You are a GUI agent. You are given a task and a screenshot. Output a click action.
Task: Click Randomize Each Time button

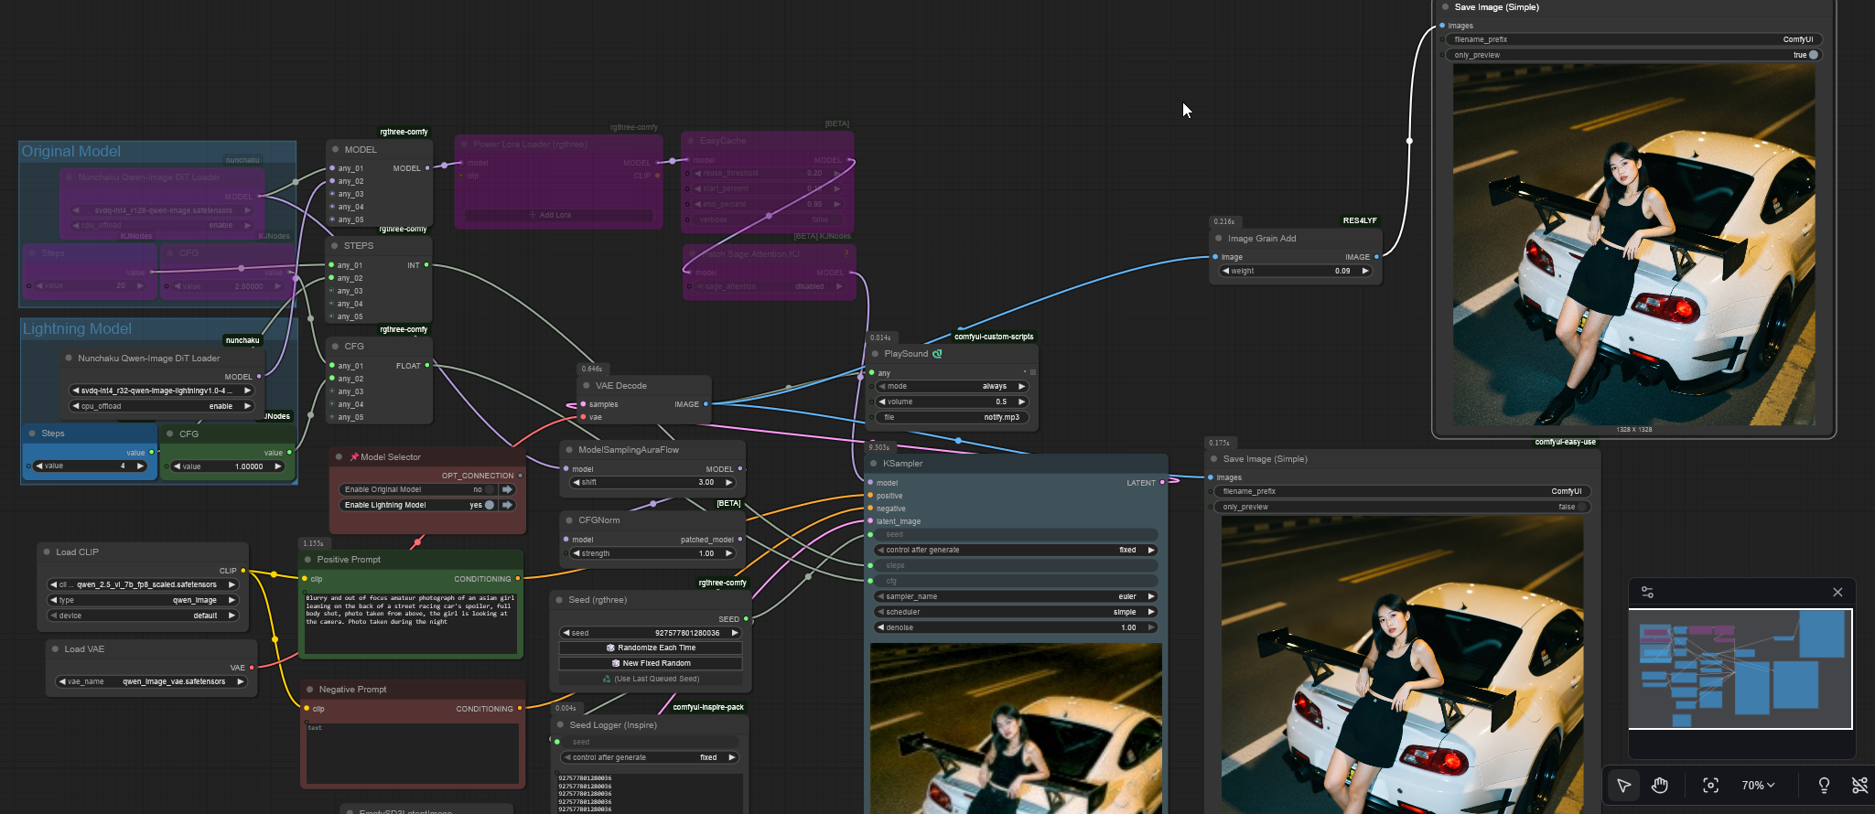(651, 648)
